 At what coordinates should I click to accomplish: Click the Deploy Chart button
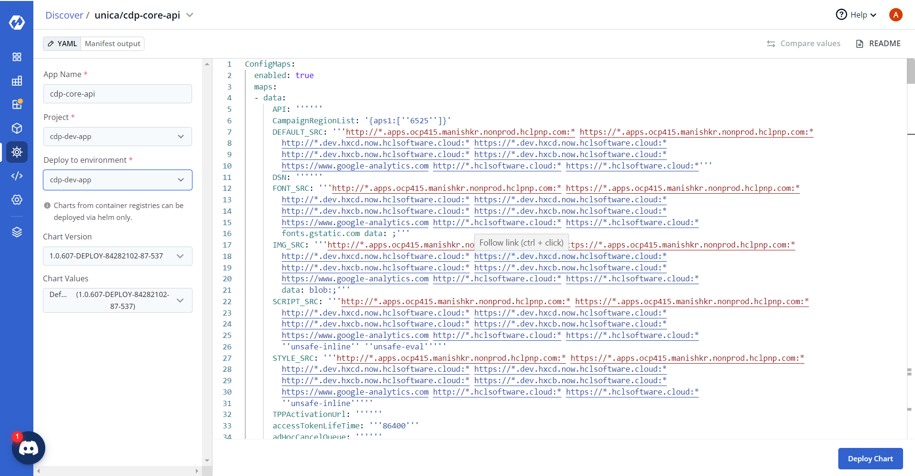click(870, 459)
